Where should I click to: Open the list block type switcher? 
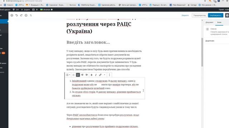pos(68,75)
